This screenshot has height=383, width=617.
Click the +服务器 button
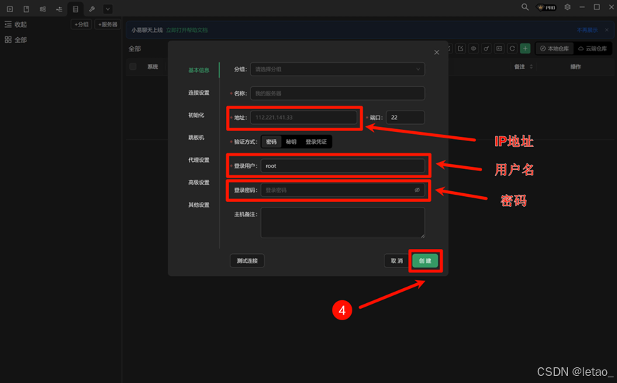[x=108, y=24]
